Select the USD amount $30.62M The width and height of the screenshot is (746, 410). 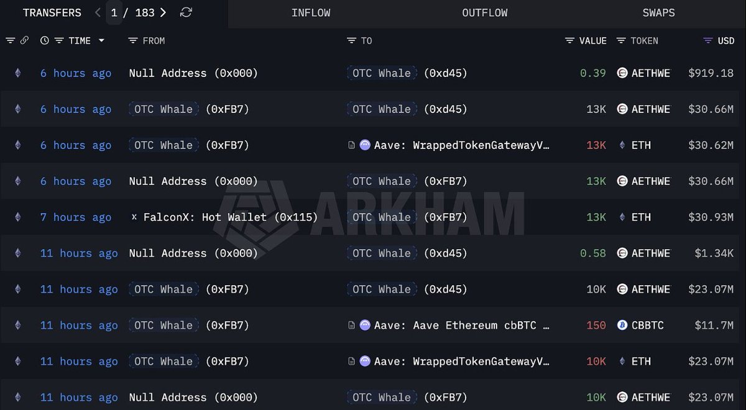tap(711, 145)
